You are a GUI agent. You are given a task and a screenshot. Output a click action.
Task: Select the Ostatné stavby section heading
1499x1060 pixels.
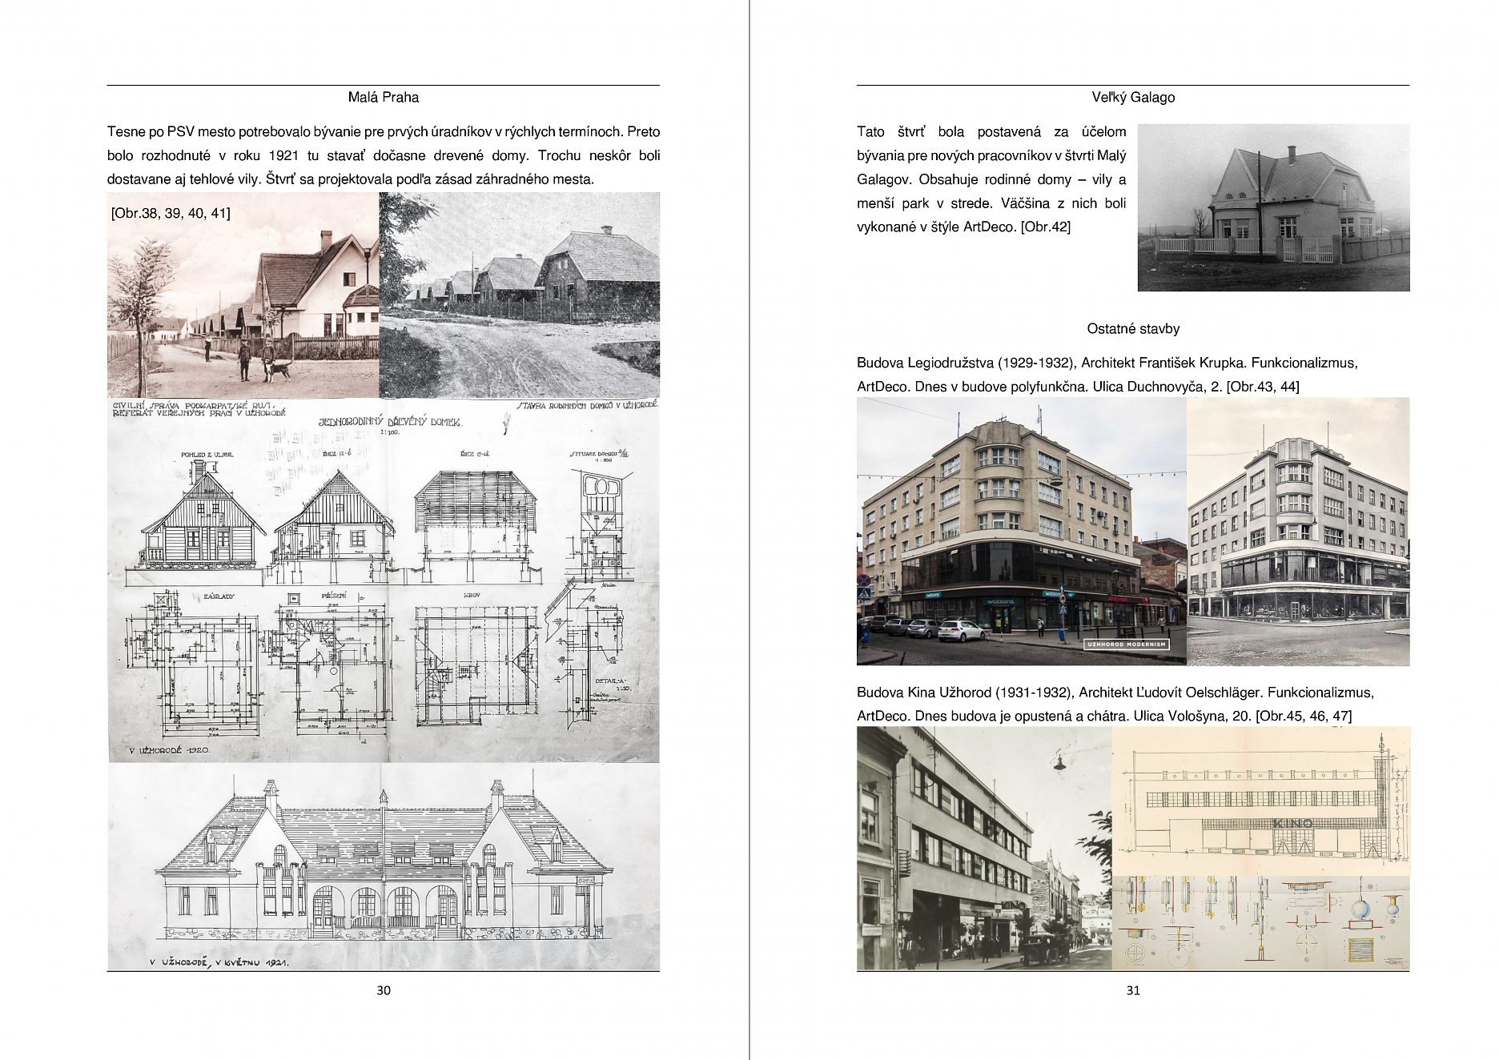pos(1132,329)
